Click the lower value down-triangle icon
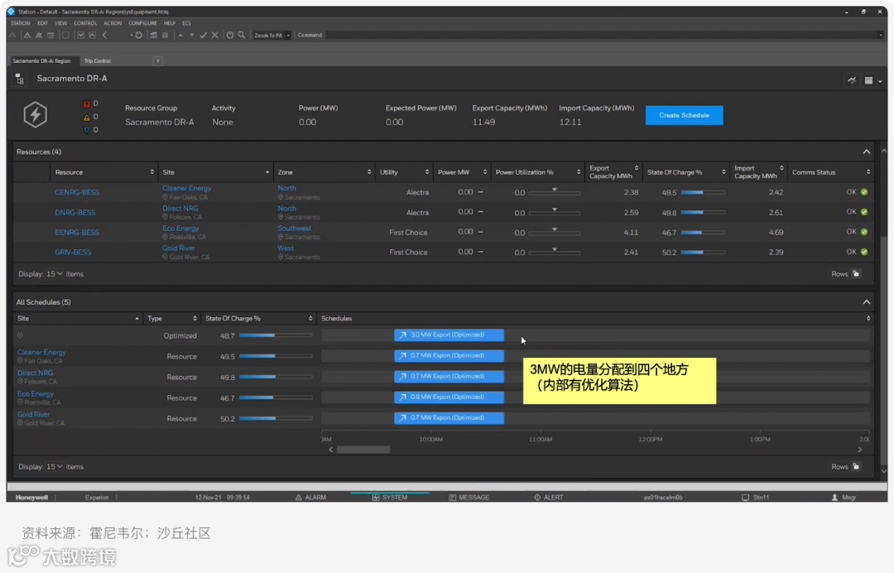The height and width of the screenshot is (573, 894). tap(191, 36)
